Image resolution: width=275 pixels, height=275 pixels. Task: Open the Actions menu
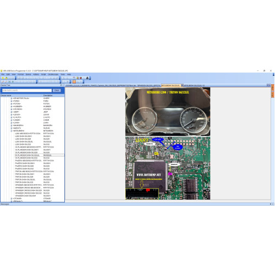[36, 74]
